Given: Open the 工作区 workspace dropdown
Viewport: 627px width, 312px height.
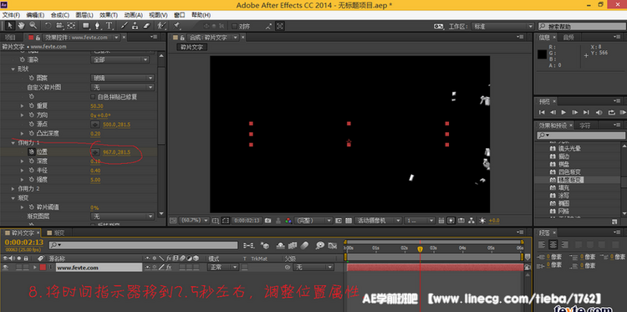Looking at the screenshot, I should (x=503, y=27).
